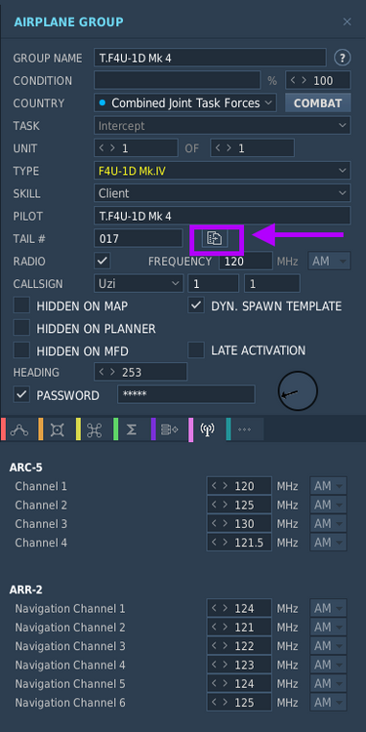
Task: Click the tail number copy icon
Action: (215, 238)
